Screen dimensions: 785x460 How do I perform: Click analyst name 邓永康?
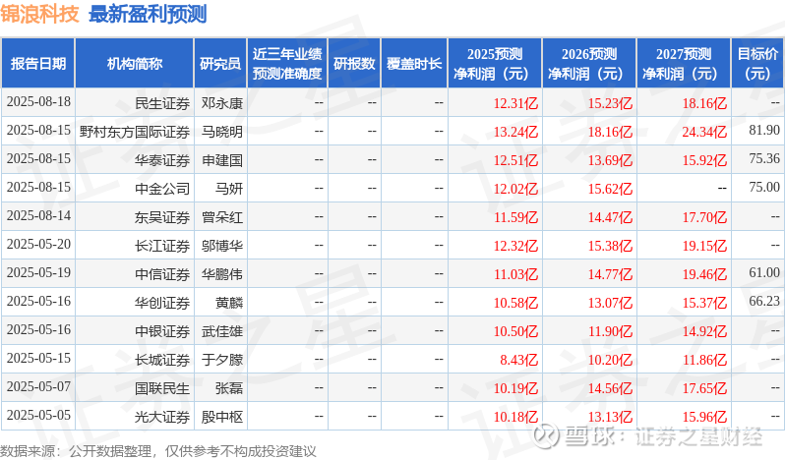pyautogui.click(x=222, y=103)
